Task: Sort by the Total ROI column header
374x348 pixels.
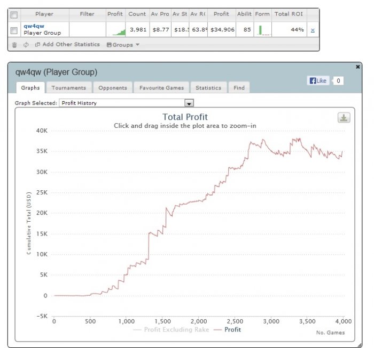Action: [x=289, y=14]
